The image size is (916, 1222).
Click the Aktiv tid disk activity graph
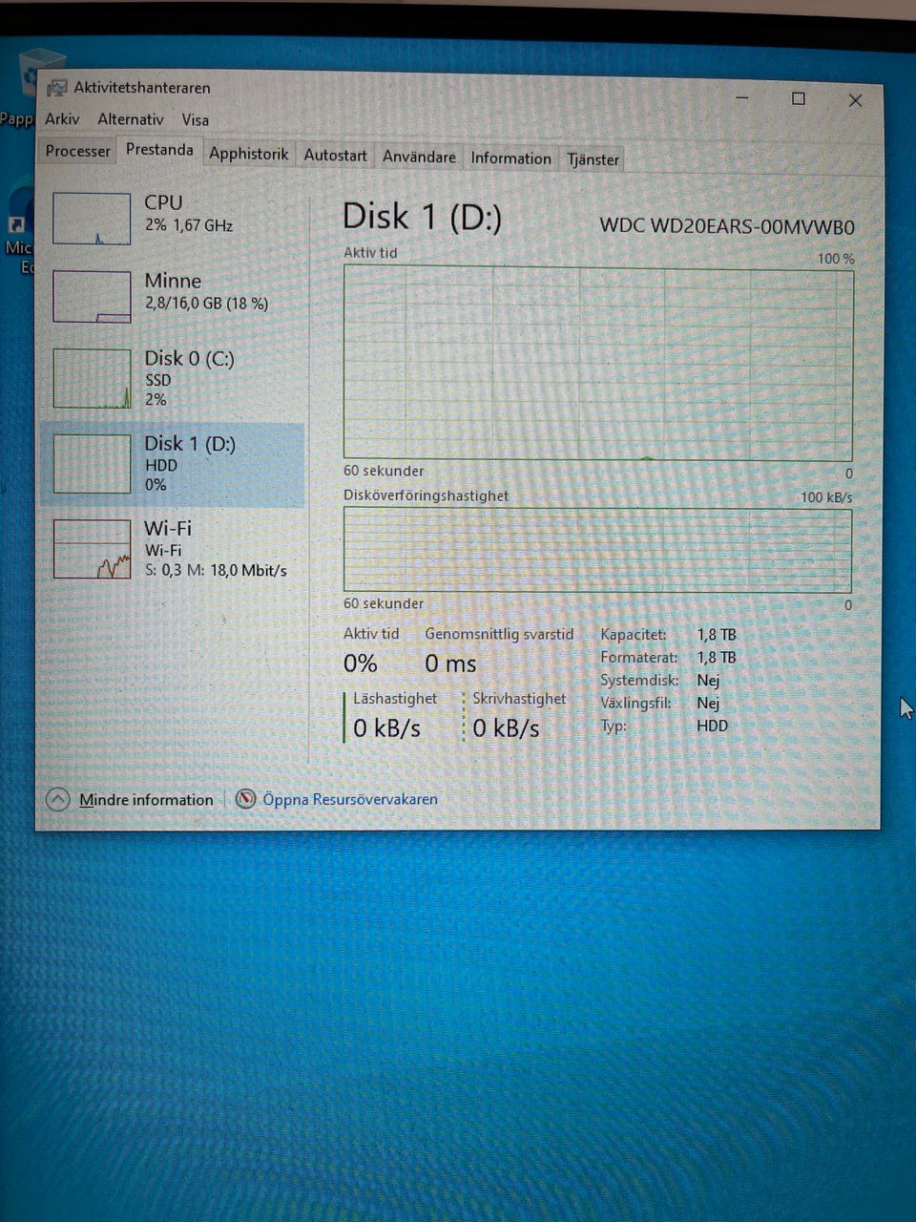coord(598,364)
